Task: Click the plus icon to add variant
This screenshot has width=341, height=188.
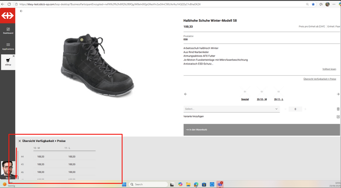Action: point(338,117)
